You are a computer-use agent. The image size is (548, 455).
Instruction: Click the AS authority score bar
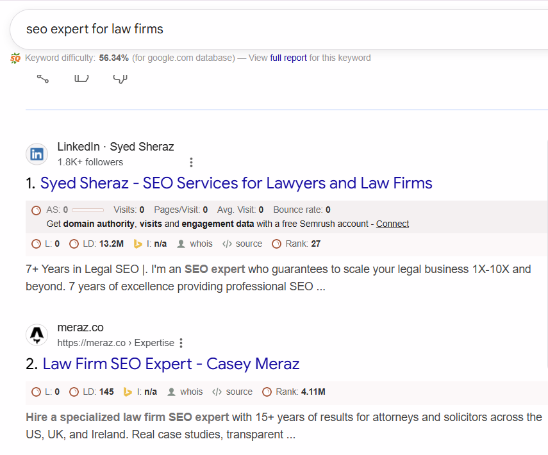(88, 210)
